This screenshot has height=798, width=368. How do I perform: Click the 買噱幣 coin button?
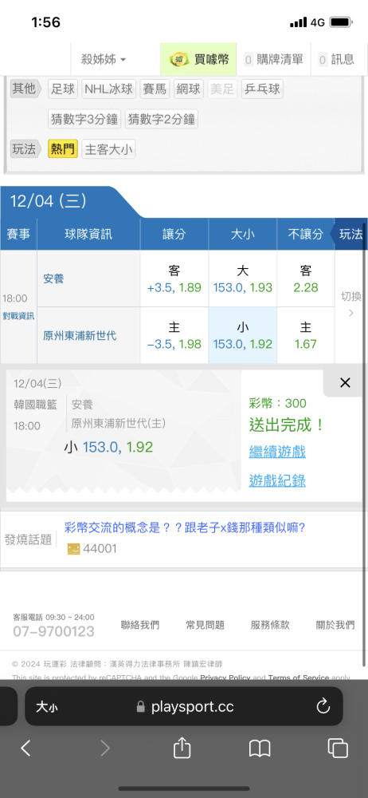coord(199,60)
